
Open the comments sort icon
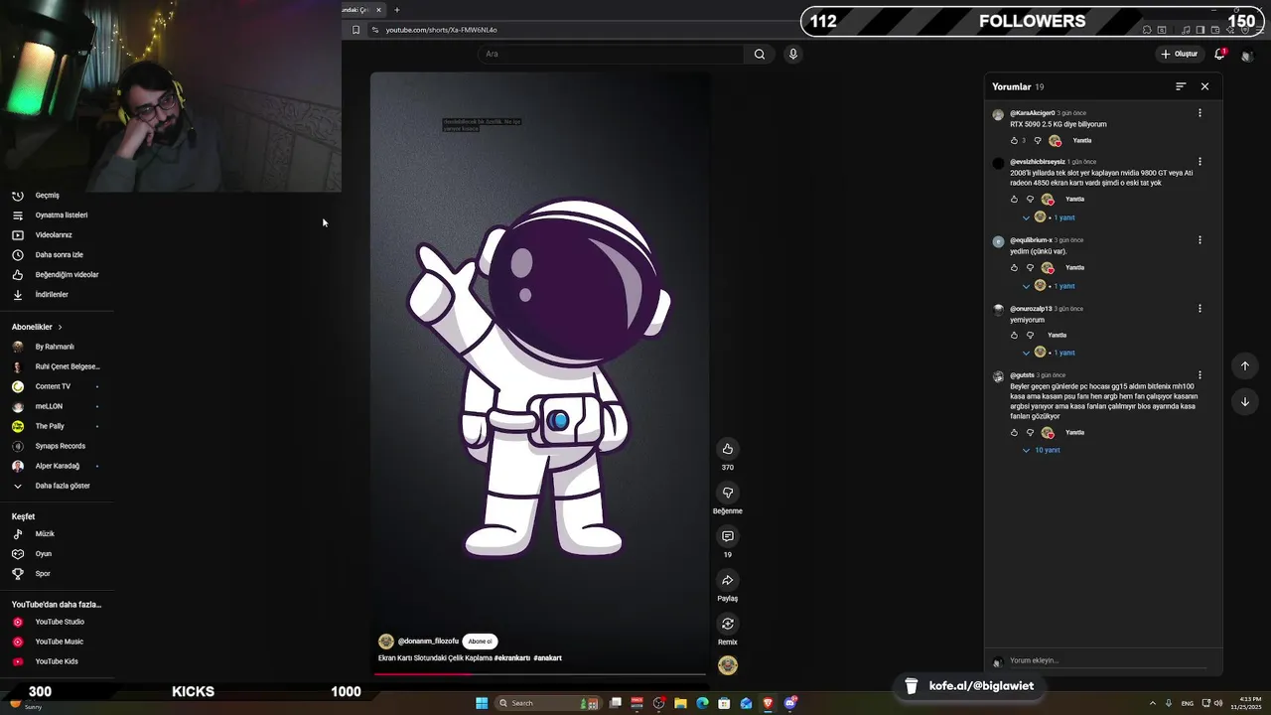point(1181,86)
